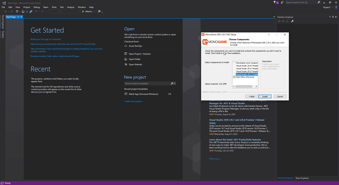Click the Solution Explorer Home icon

[287, 21]
